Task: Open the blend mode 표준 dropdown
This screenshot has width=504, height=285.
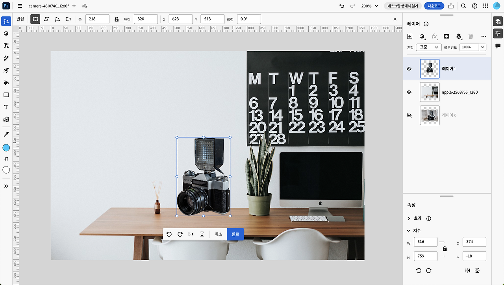Action: click(429, 47)
